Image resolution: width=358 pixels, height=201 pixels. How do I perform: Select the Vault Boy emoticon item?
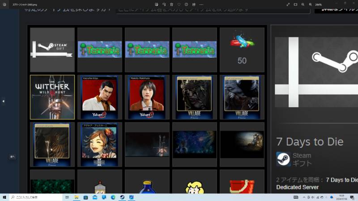click(195, 181)
